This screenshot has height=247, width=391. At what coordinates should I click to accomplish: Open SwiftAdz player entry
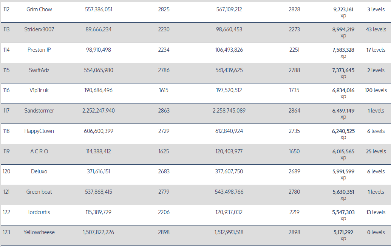tap(39, 70)
